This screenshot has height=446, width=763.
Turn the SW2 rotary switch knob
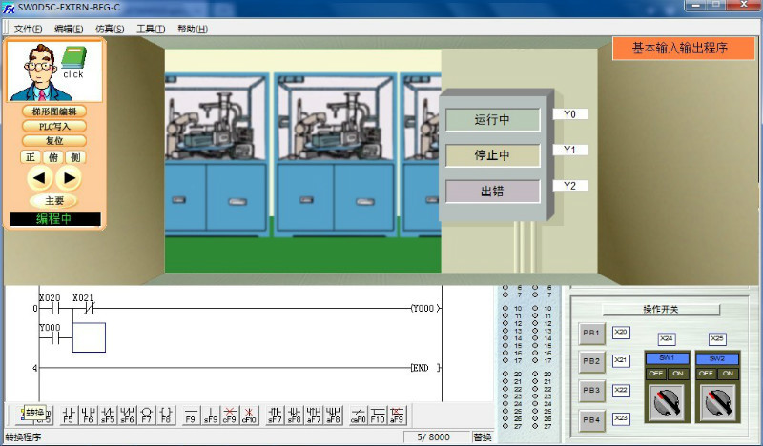coord(718,404)
